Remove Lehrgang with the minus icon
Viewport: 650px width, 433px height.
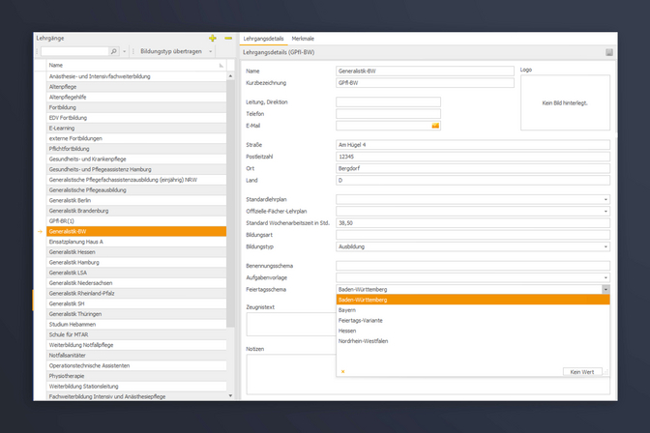(228, 38)
